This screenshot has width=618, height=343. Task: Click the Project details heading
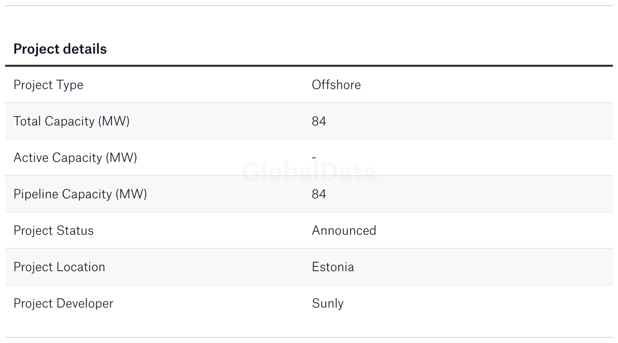click(x=60, y=49)
